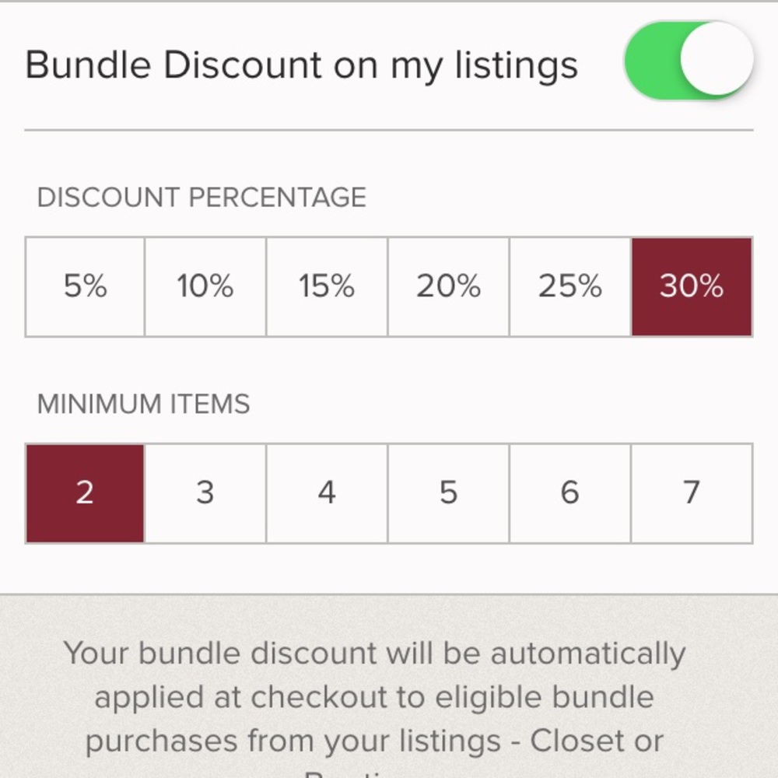The height and width of the screenshot is (778, 778).
Task: Click the highlighted 30% discount cell
Action: pyautogui.click(x=691, y=286)
